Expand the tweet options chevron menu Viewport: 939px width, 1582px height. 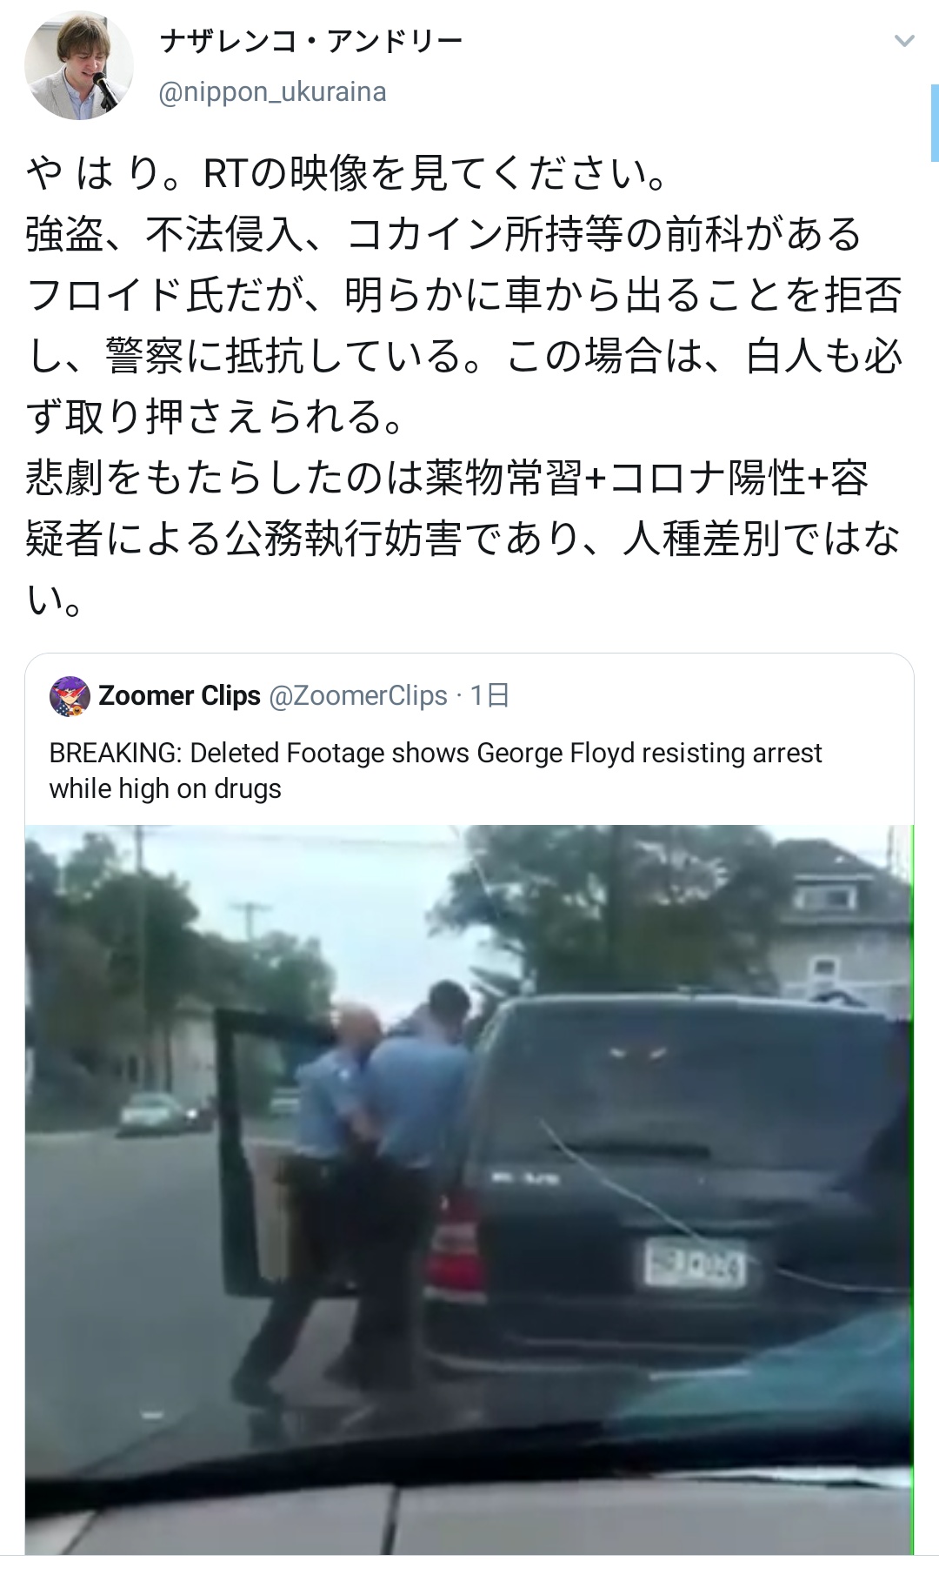tap(904, 41)
